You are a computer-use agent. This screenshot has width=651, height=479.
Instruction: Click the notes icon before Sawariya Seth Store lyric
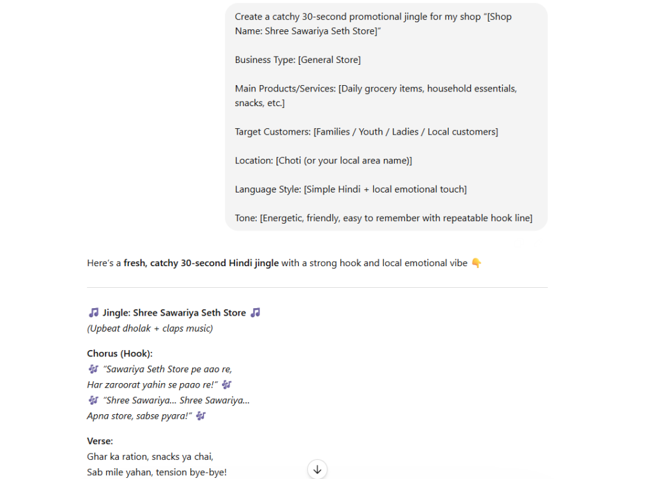click(93, 368)
